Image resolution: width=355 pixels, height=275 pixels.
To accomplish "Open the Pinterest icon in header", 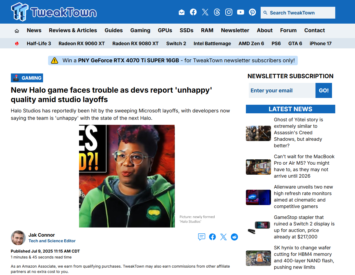I will tap(252, 12).
